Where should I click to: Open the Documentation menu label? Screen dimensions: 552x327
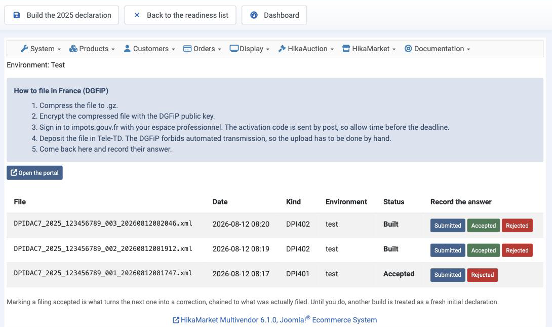439,49
